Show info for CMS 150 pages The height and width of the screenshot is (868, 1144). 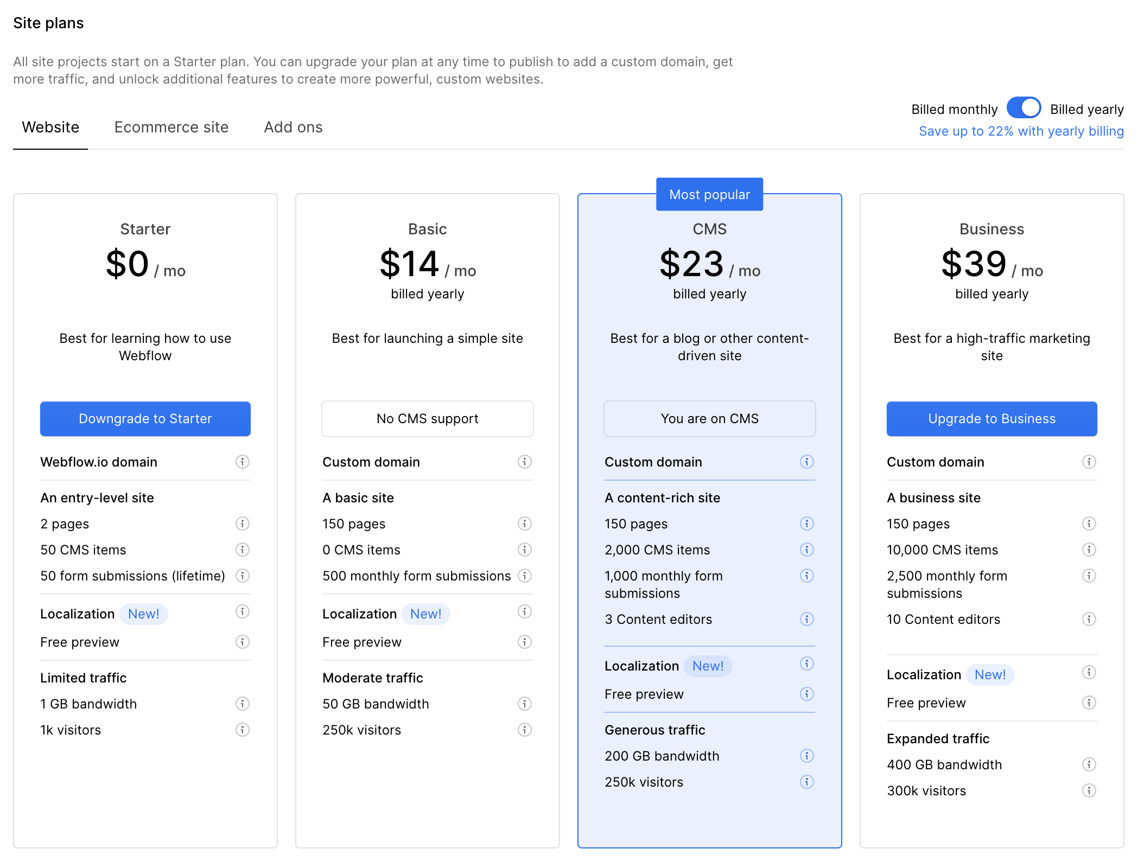pyautogui.click(x=807, y=524)
